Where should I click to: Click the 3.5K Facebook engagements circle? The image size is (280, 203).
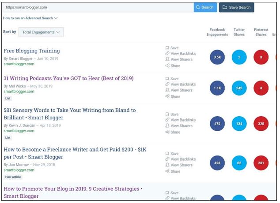(x=217, y=57)
